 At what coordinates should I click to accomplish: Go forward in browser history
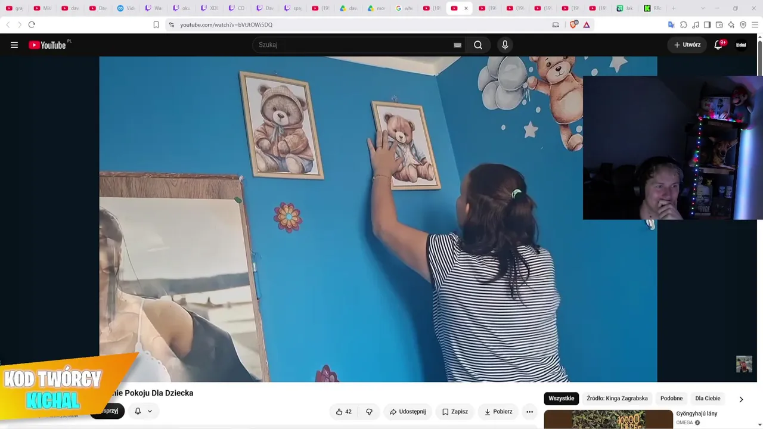(x=19, y=24)
